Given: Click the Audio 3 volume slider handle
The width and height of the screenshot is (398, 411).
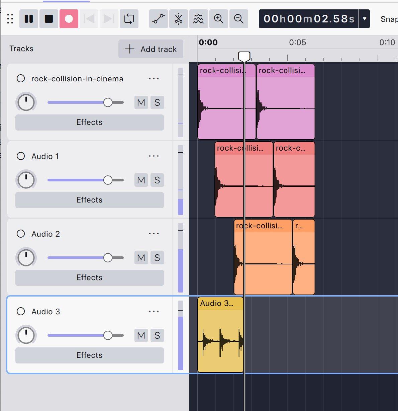Looking at the screenshot, I should pyautogui.click(x=108, y=335).
